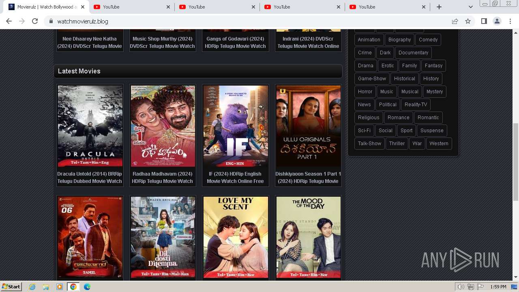Screen dimensions: 519x292
Task: Open the Western genre tag
Action: [x=439, y=144]
